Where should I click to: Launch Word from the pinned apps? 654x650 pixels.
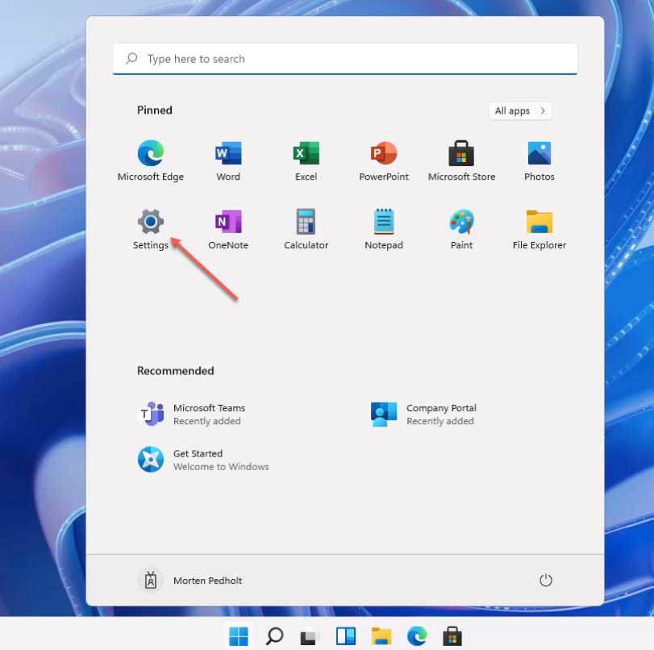228,160
